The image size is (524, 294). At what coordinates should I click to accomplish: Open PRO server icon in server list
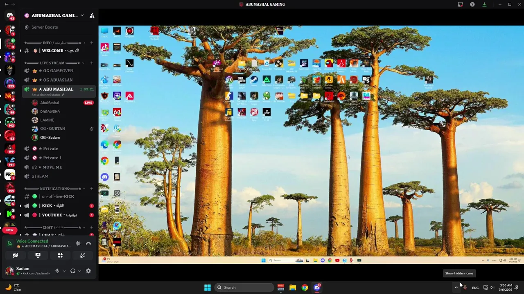[10, 174]
